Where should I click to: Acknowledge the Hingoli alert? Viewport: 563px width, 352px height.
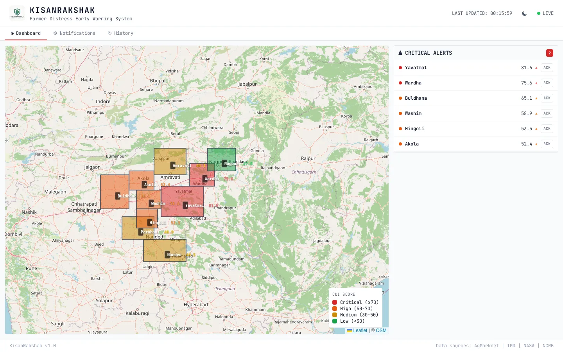[547, 129]
